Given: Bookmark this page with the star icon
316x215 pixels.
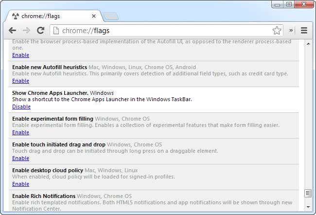Looking at the screenshot, I should (x=277, y=30).
